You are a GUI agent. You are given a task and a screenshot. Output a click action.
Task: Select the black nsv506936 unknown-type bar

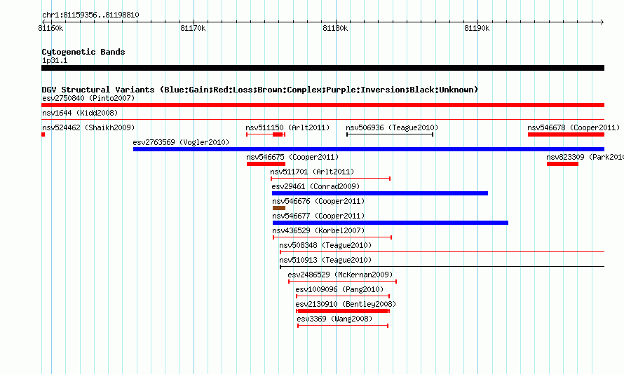pyautogui.click(x=390, y=134)
